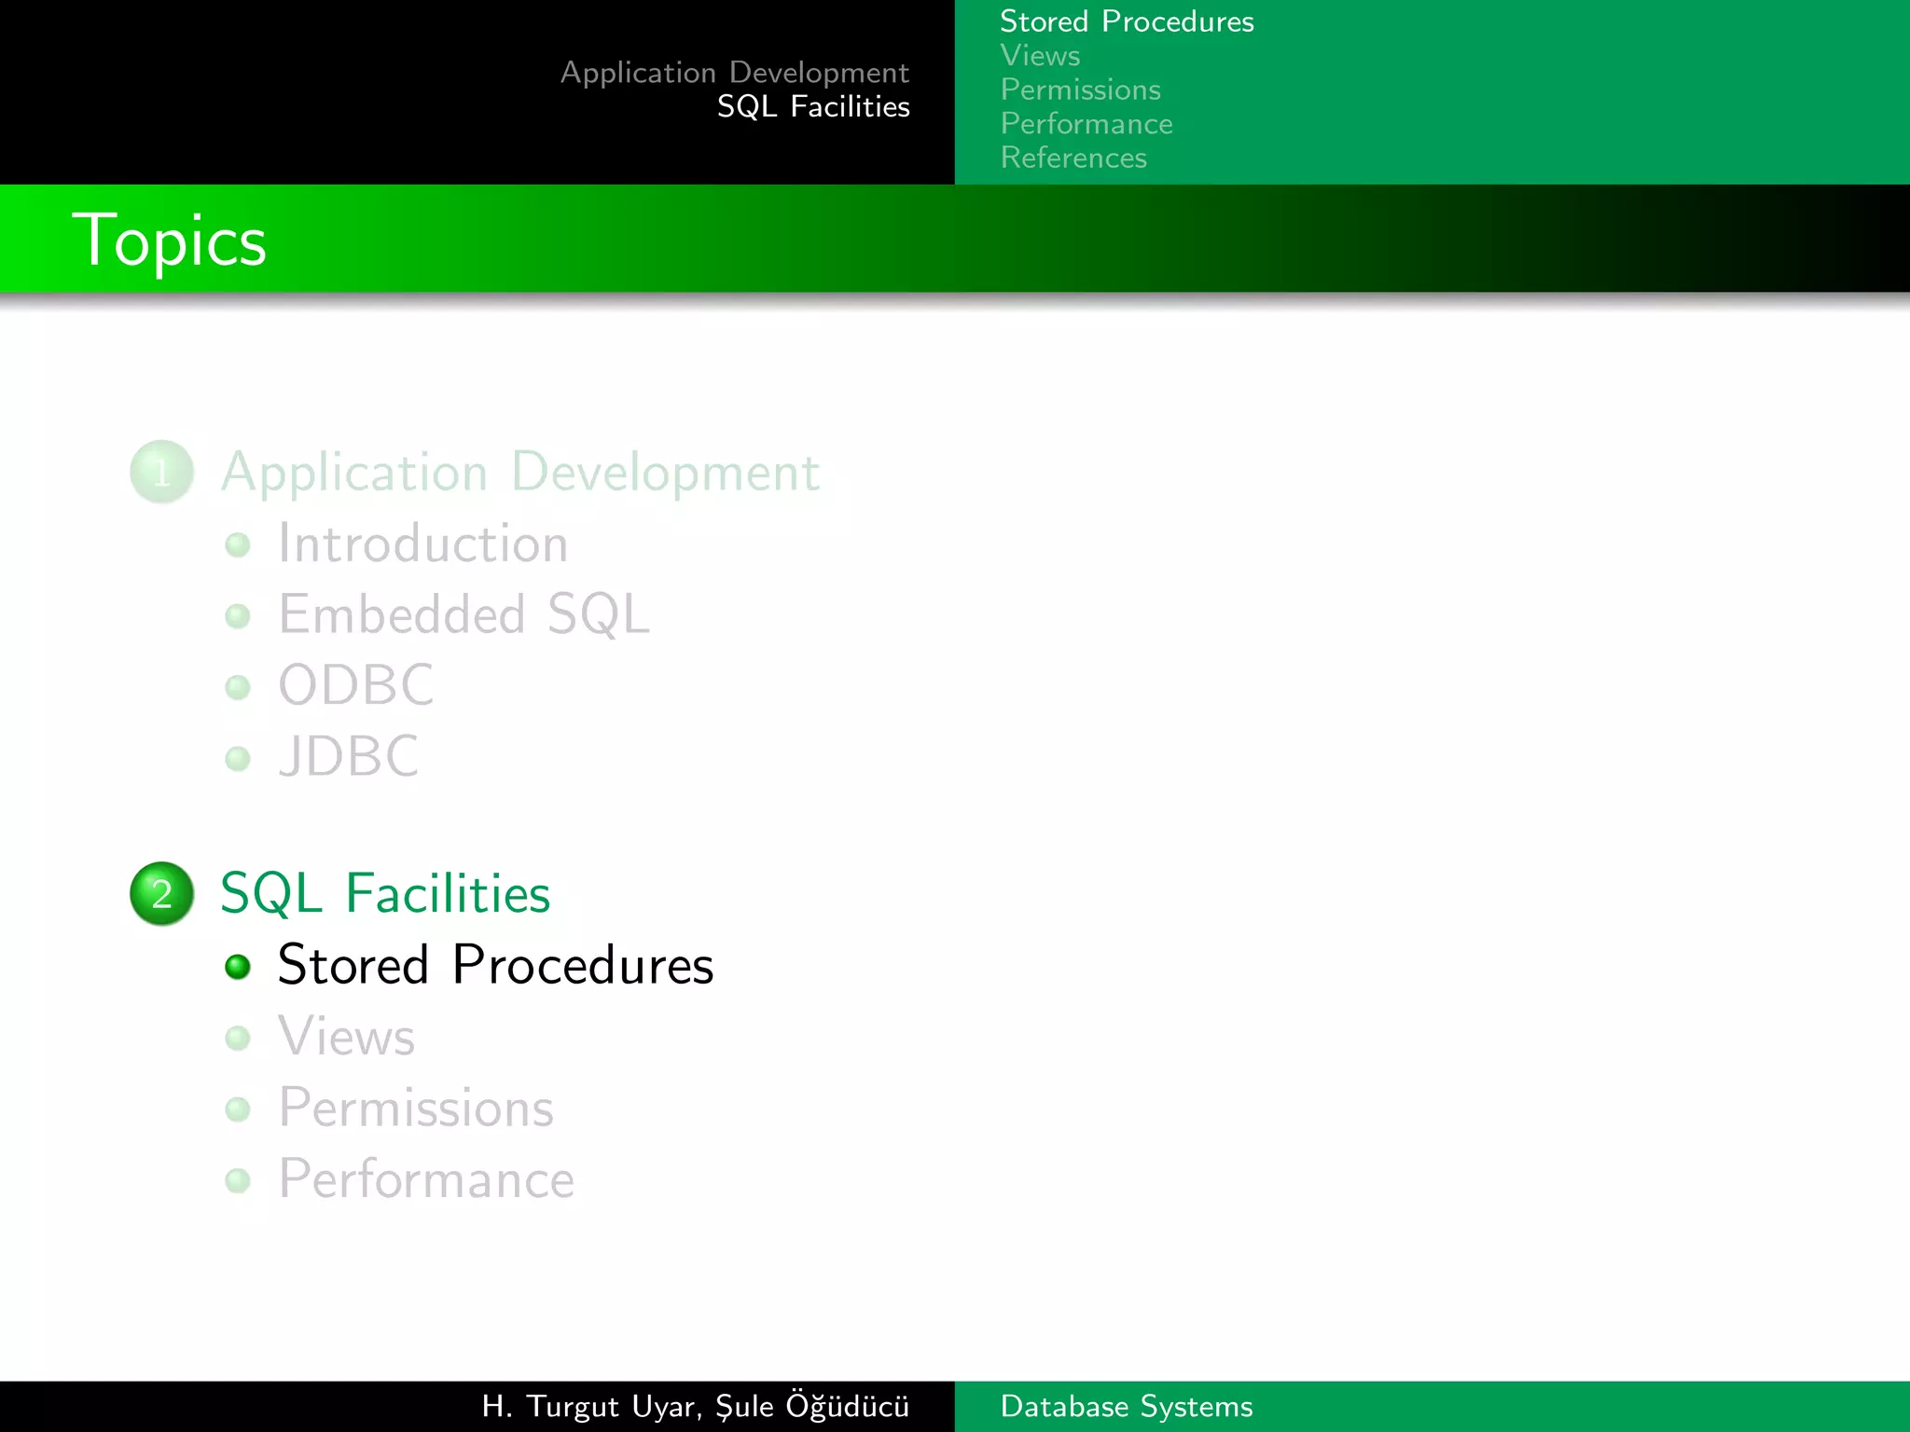The height and width of the screenshot is (1432, 1910).
Task: Open Introduction subsection in outline
Action: click(423, 544)
